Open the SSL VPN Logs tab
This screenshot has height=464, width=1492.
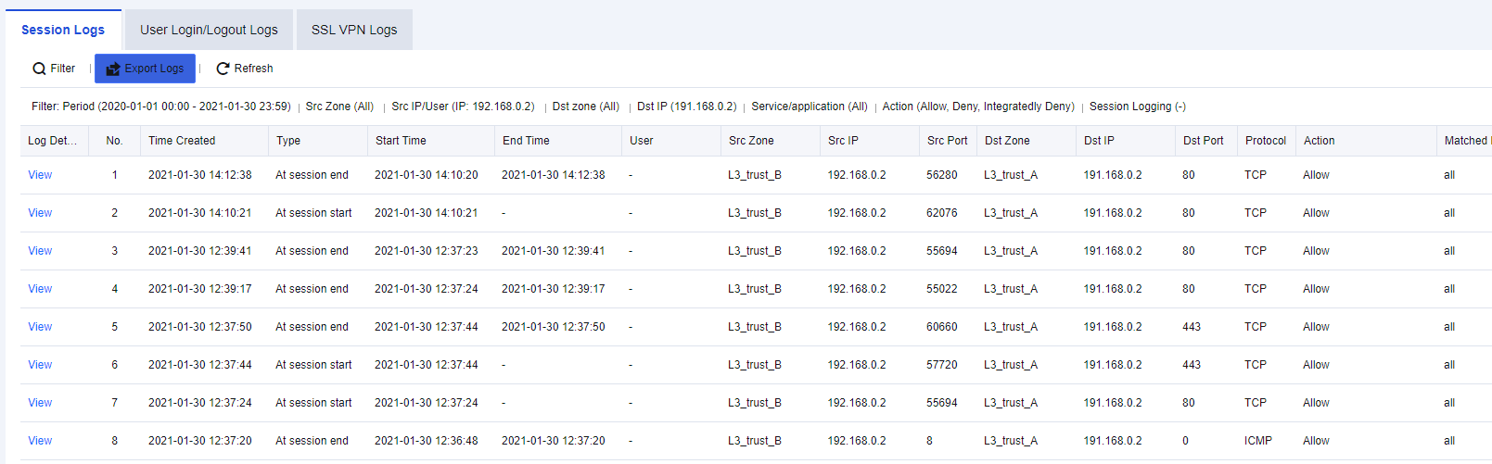pos(354,30)
